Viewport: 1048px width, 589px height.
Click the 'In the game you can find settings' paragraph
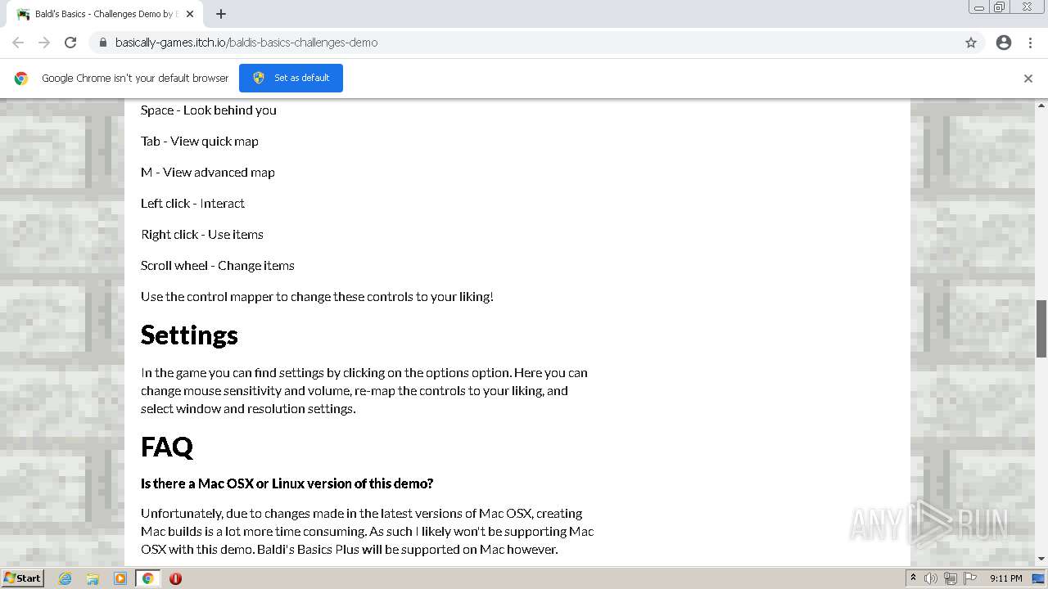click(x=365, y=390)
